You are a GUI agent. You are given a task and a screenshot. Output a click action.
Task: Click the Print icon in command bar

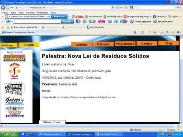pyautogui.click(x=155, y=32)
